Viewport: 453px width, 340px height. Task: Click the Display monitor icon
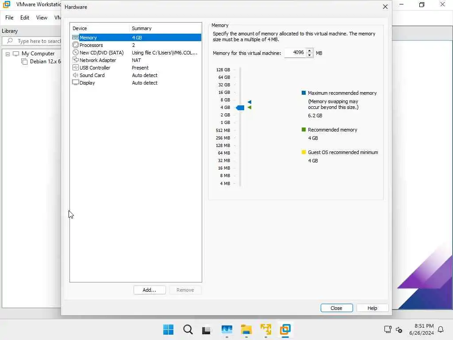click(75, 82)
